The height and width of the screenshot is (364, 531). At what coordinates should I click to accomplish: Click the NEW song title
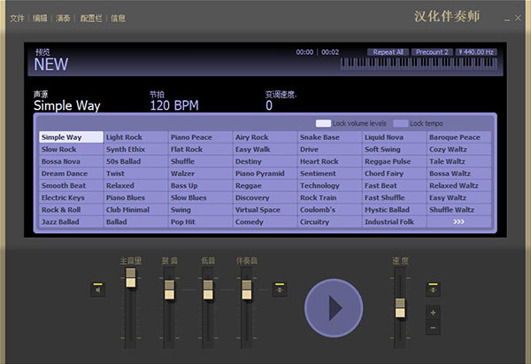tap(51, 64)
